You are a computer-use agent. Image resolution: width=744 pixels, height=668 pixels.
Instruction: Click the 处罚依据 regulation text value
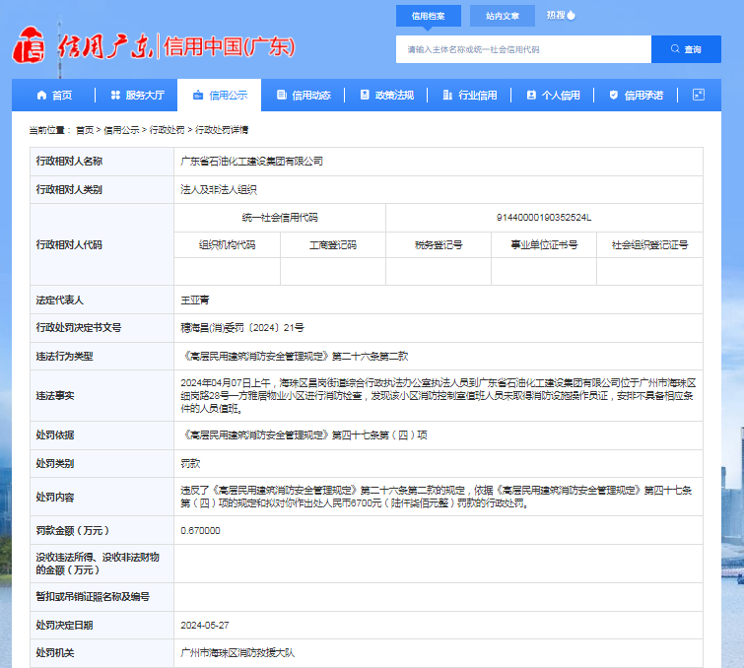[x=304, y=435]
